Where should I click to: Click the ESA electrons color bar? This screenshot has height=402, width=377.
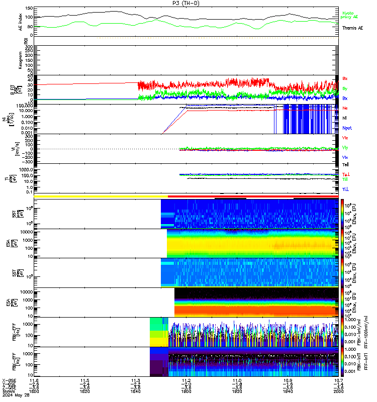[x=342, y=303]
